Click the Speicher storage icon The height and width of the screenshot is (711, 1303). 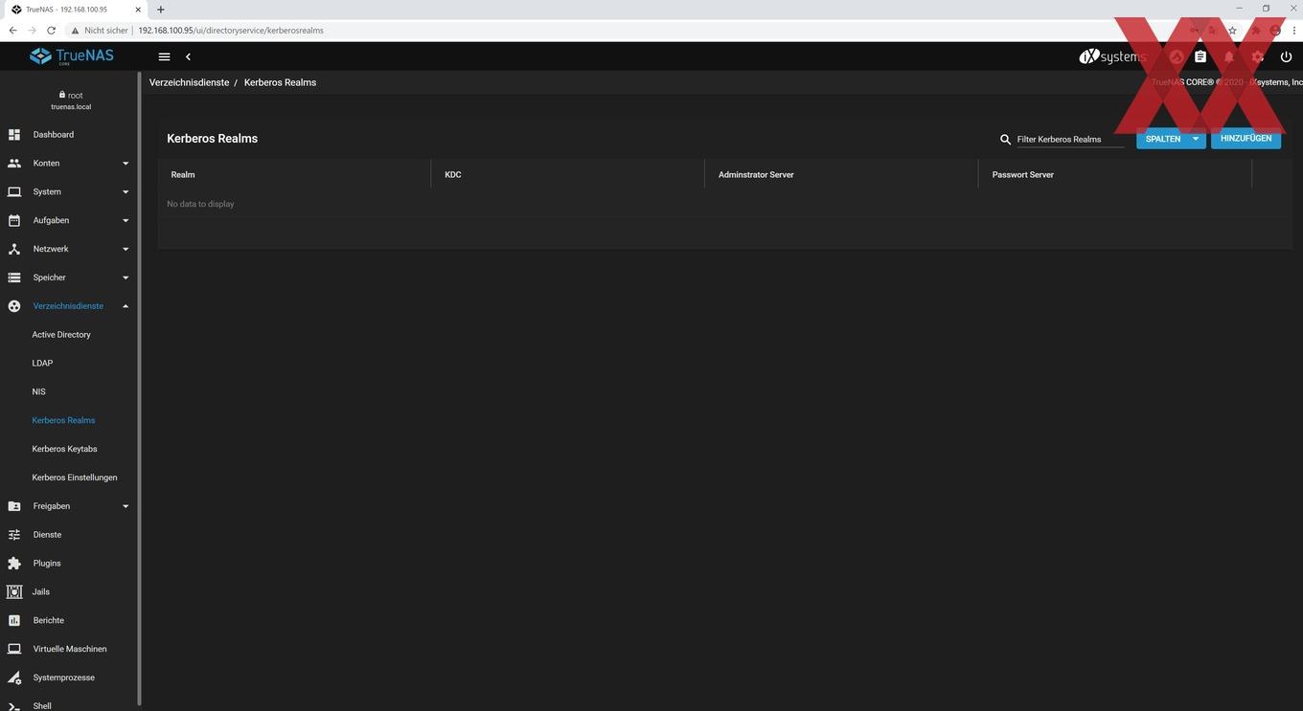tap(14, 278)
